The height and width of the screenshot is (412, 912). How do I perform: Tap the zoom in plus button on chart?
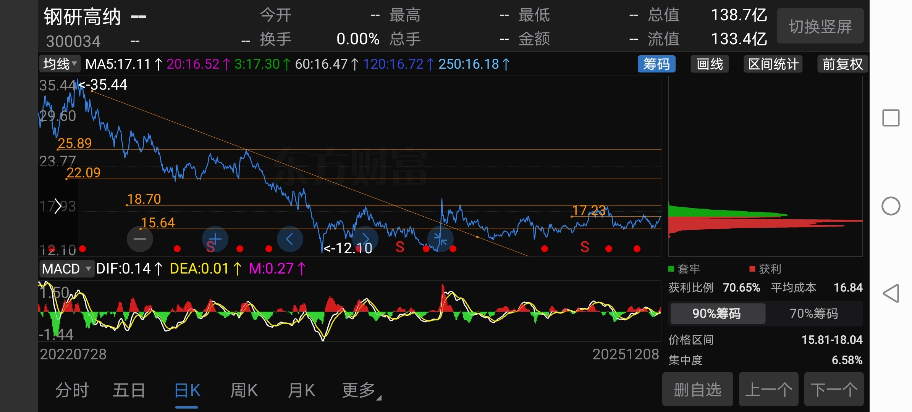click(215, 239)
